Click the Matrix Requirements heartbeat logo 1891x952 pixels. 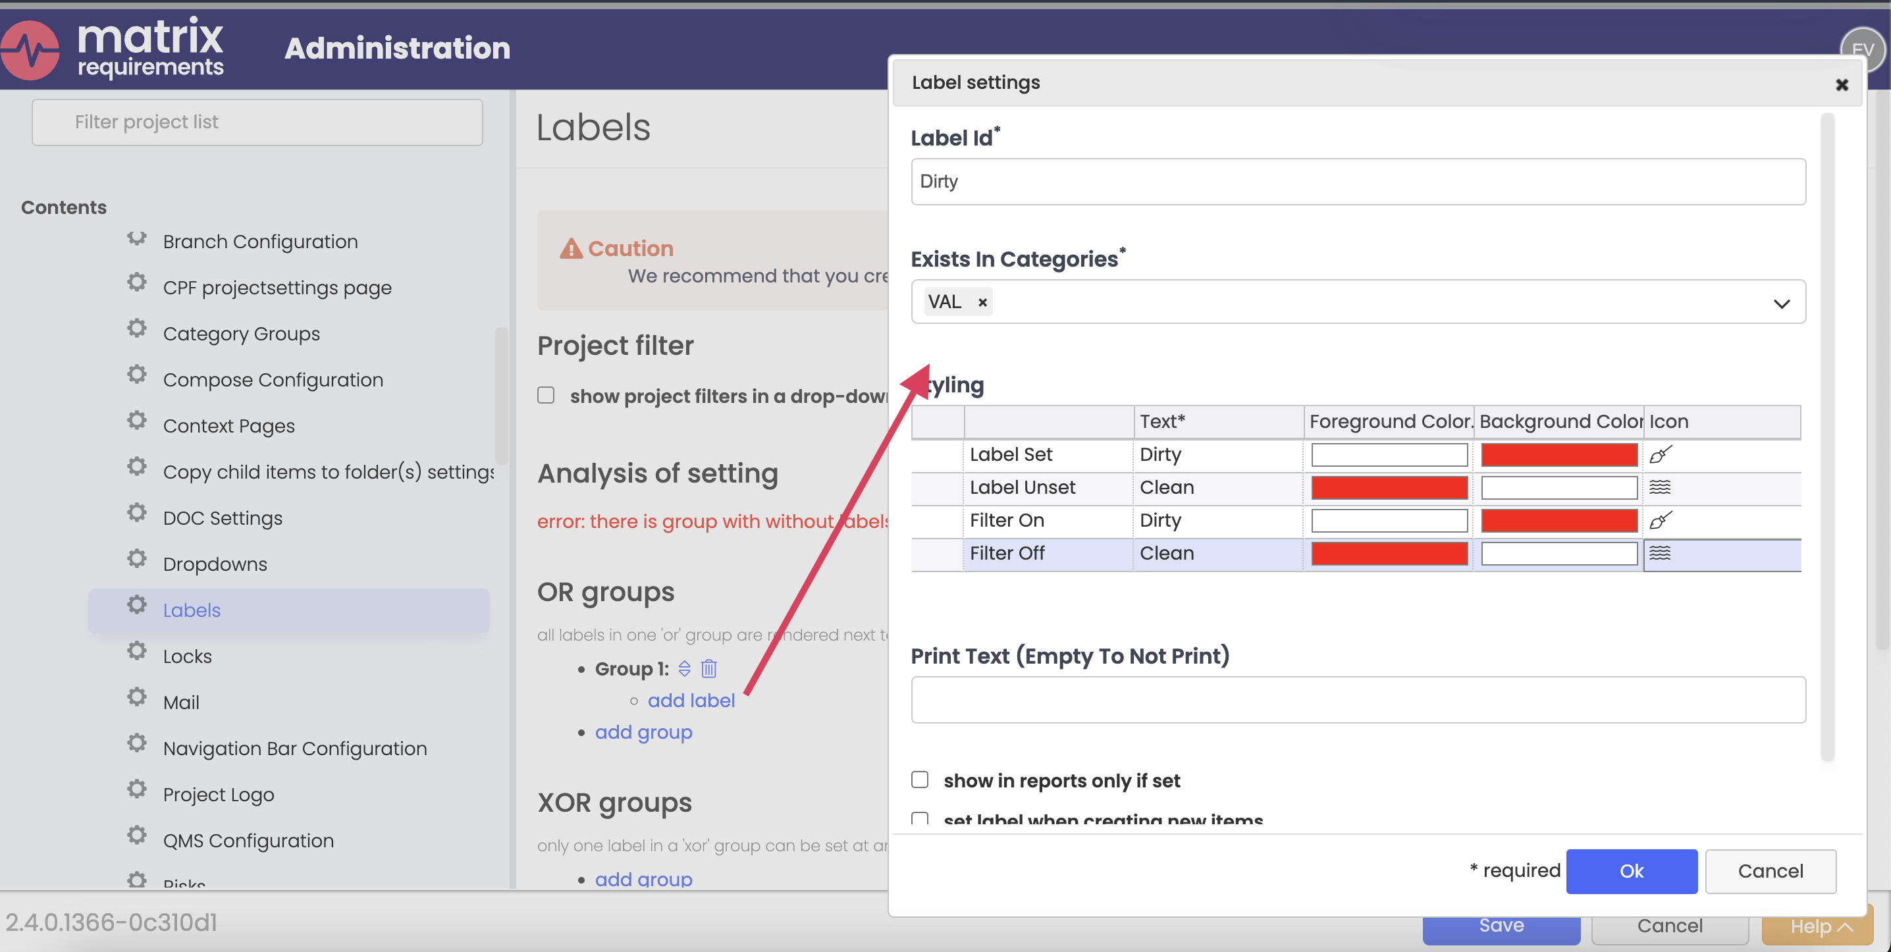click(x=30, y=49)
